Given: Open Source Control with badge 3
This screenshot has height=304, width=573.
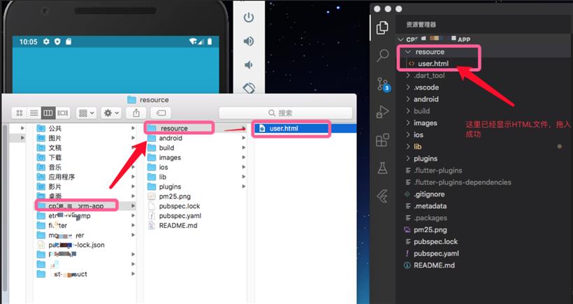Looking at the screenshot, I should point(384,84).
